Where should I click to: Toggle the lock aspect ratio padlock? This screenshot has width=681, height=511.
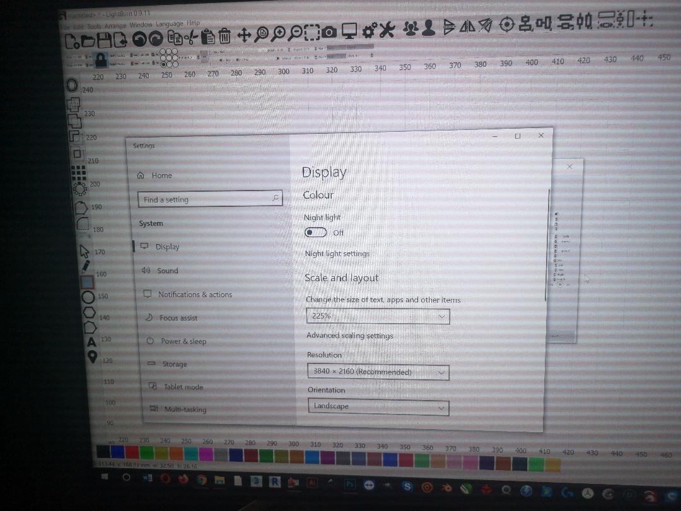(101, 59)
